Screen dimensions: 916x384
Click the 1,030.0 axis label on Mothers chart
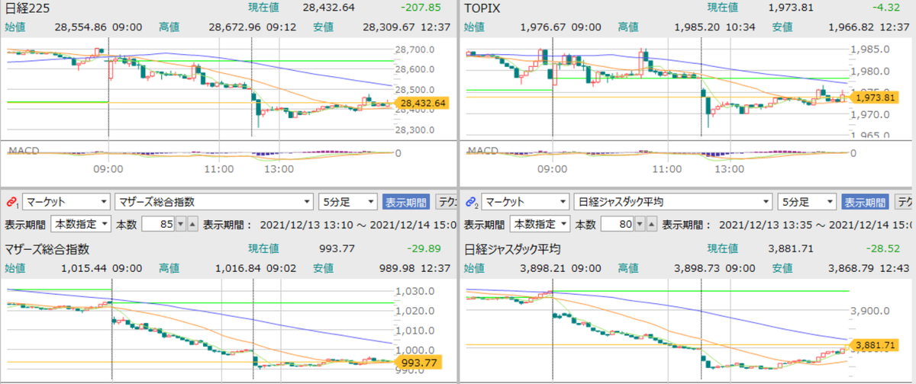pos(417,291)
